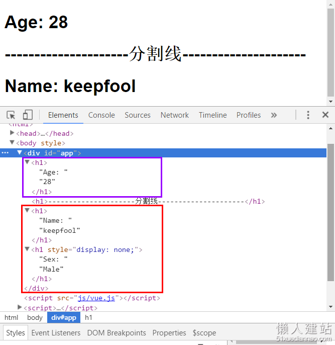Screen dimensions: 335x345
Task: Switch to the Elements tab
Action: 63,115
